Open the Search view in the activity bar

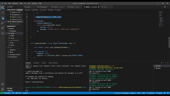click(x=2, y=13)
